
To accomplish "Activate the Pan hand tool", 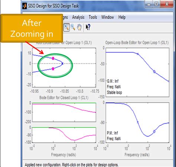I will click(79, 27).
